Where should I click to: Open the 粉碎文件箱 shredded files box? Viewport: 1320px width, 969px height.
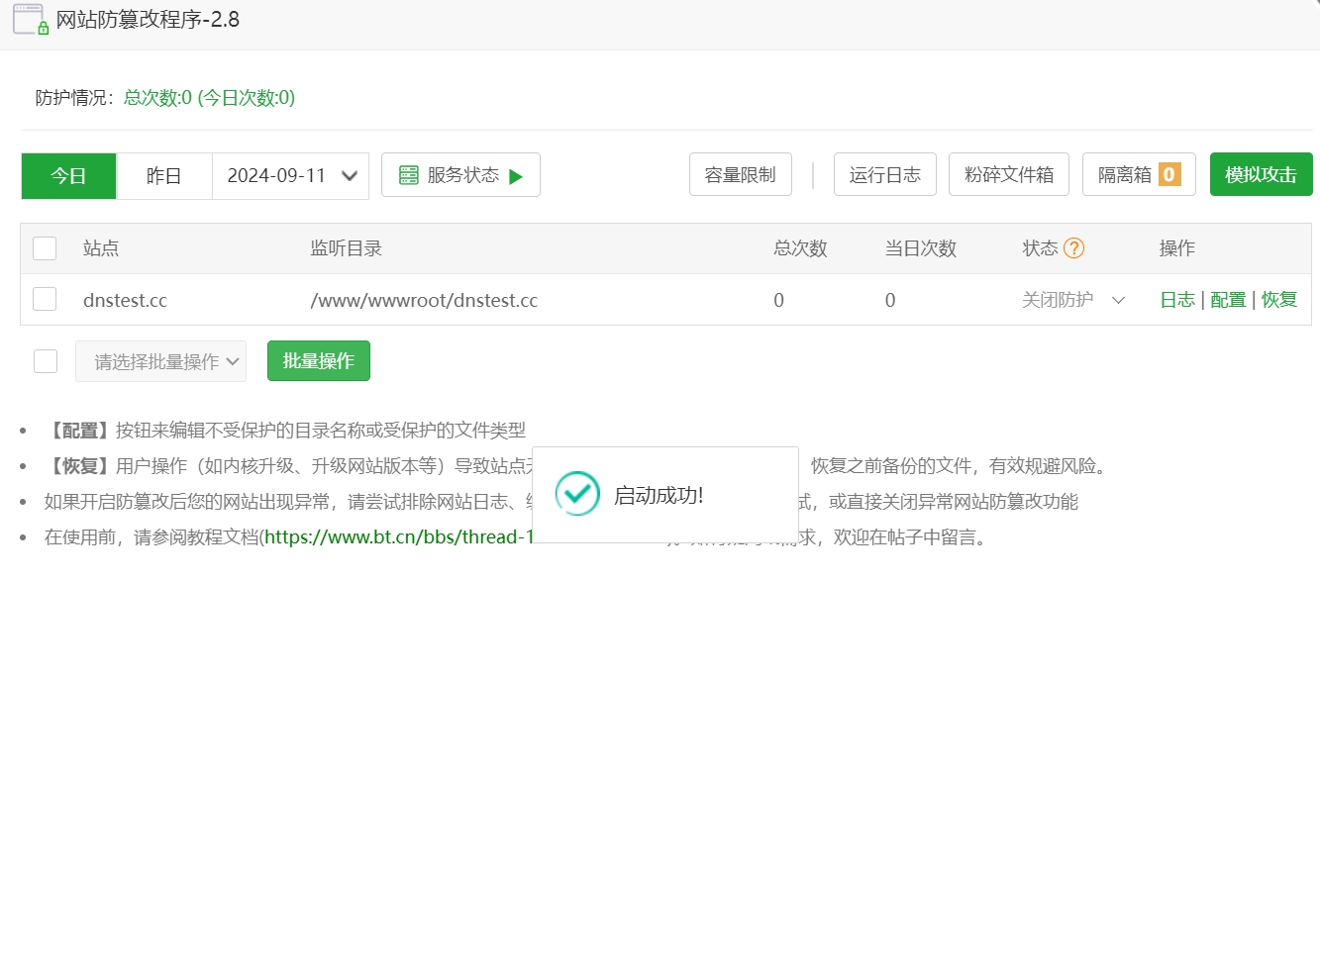1008,174
